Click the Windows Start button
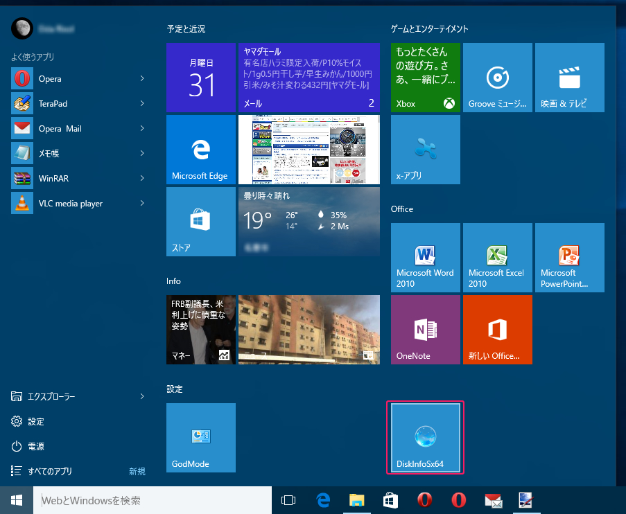Image resolution: width=626 pixels, height=514 pixels. point(17,500)
